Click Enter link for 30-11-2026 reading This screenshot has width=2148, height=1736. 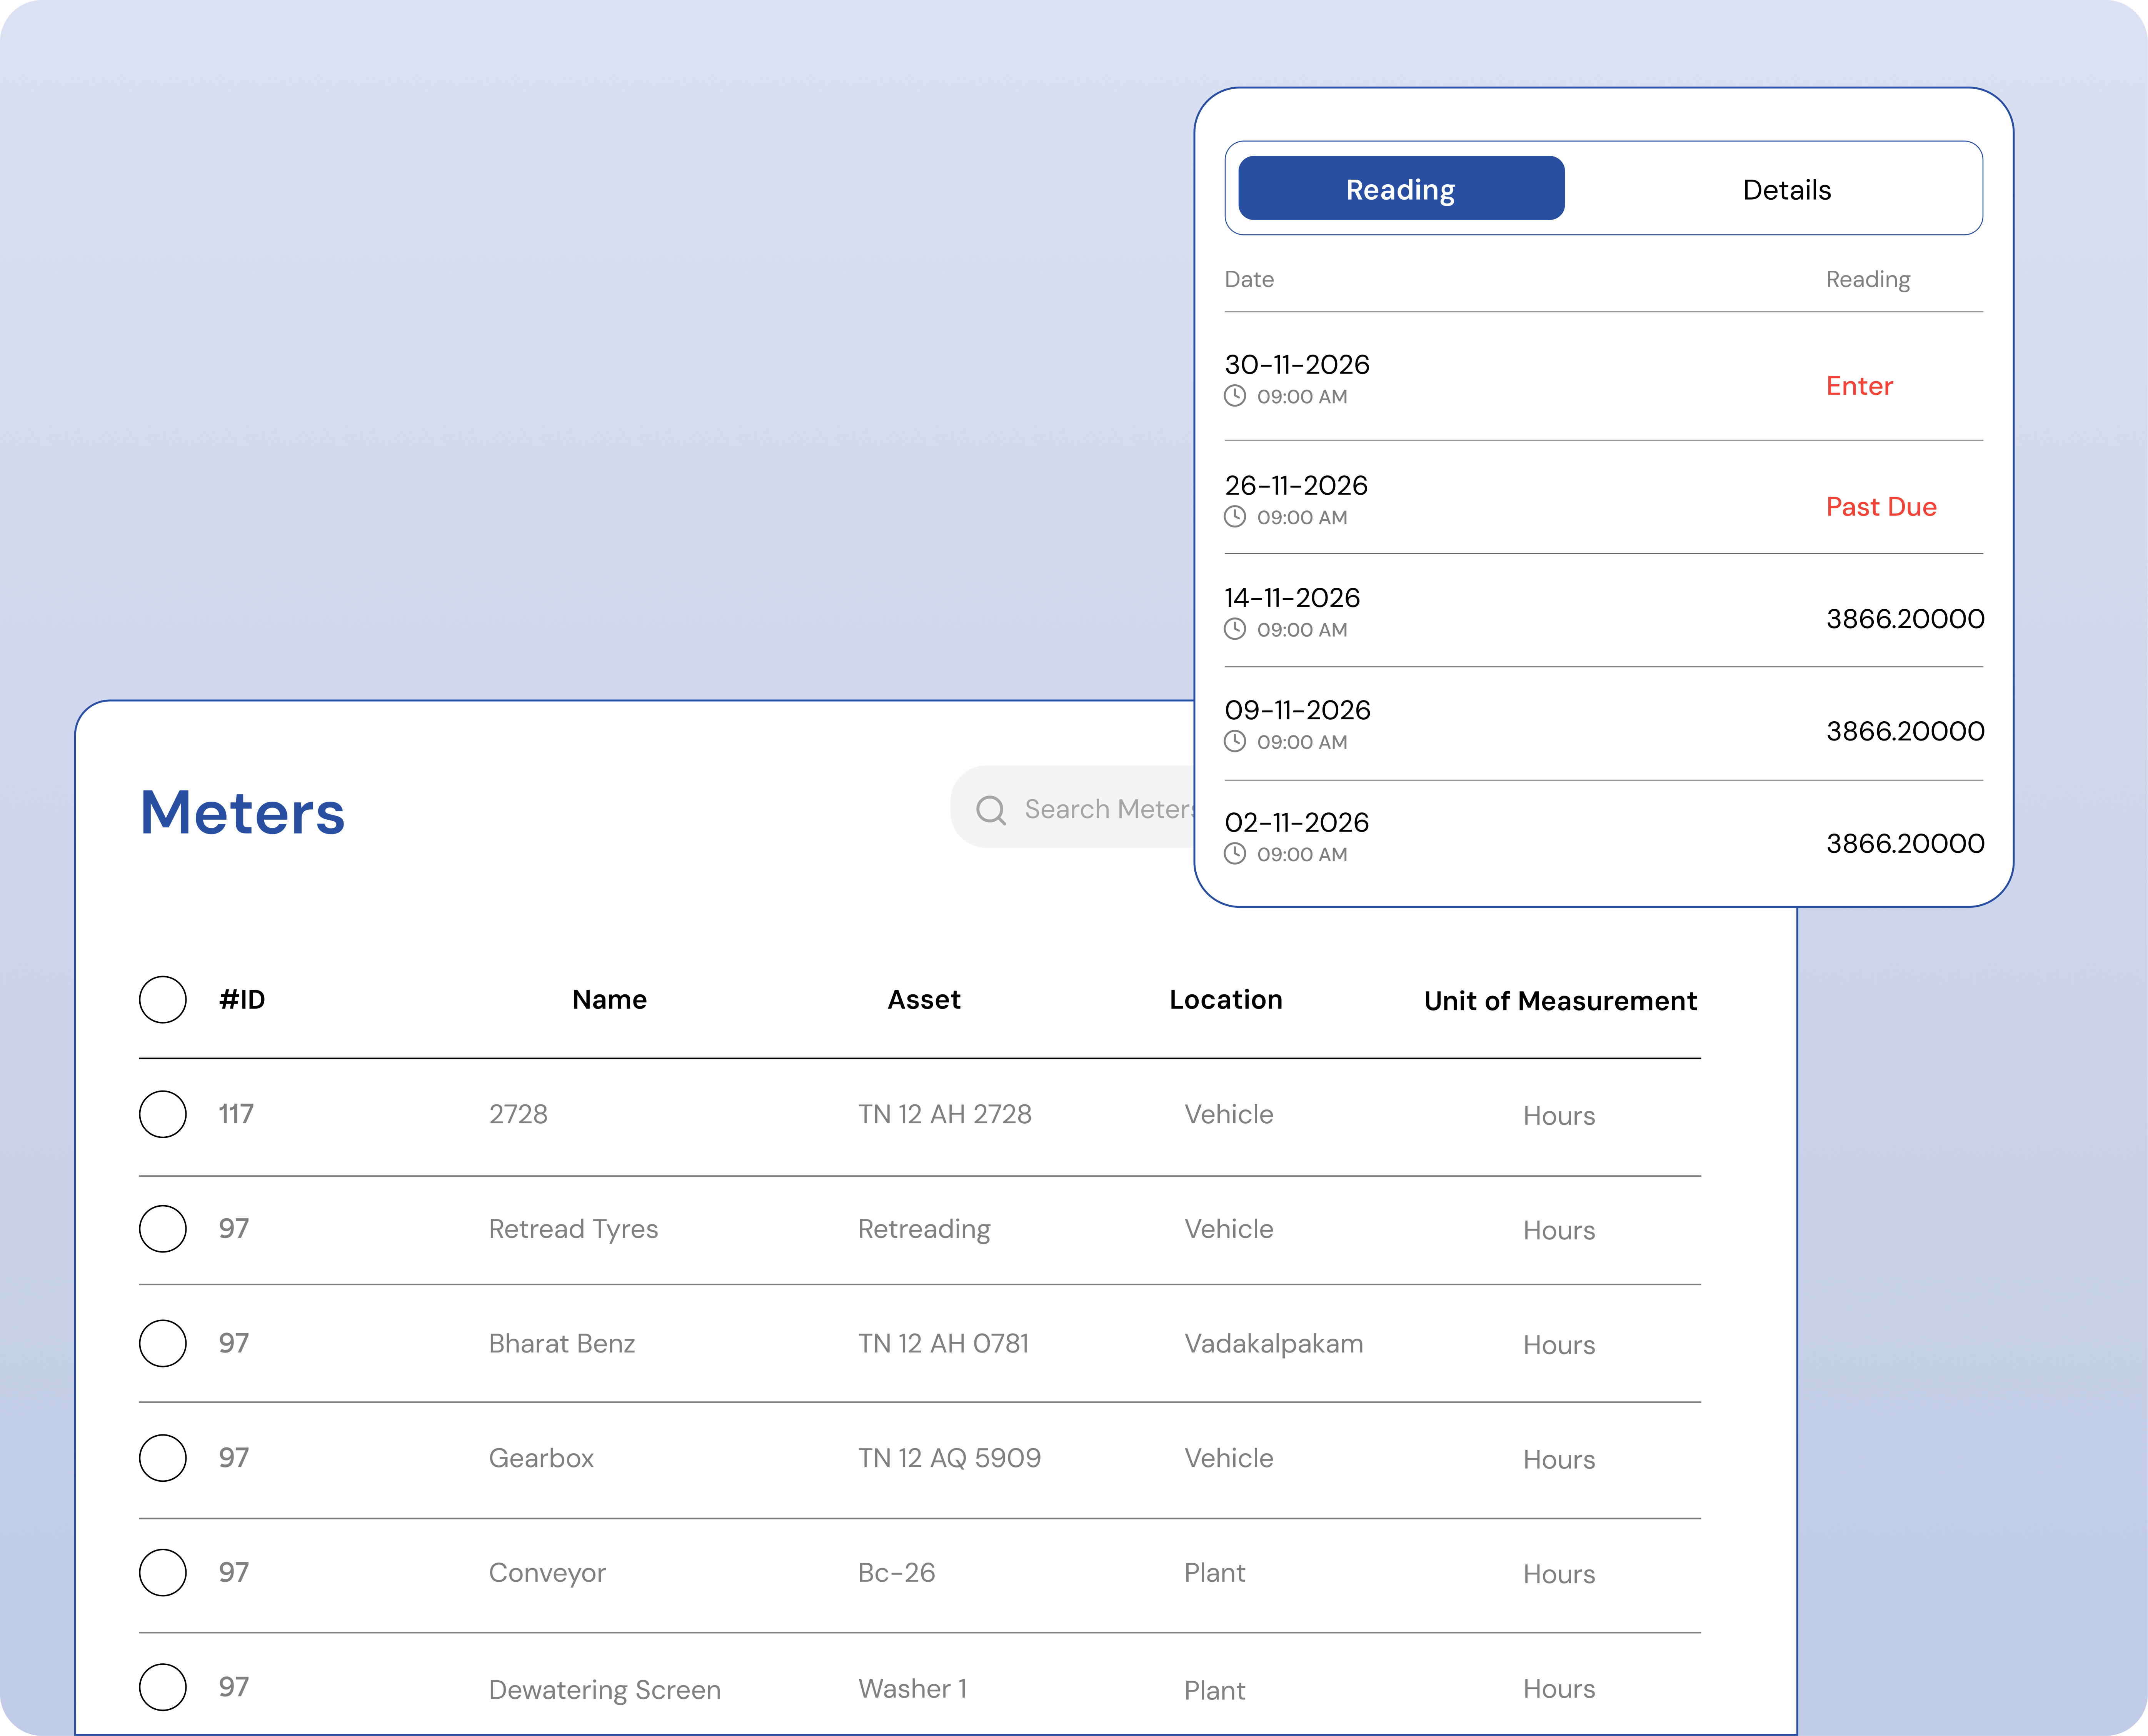pos(1859,386)
